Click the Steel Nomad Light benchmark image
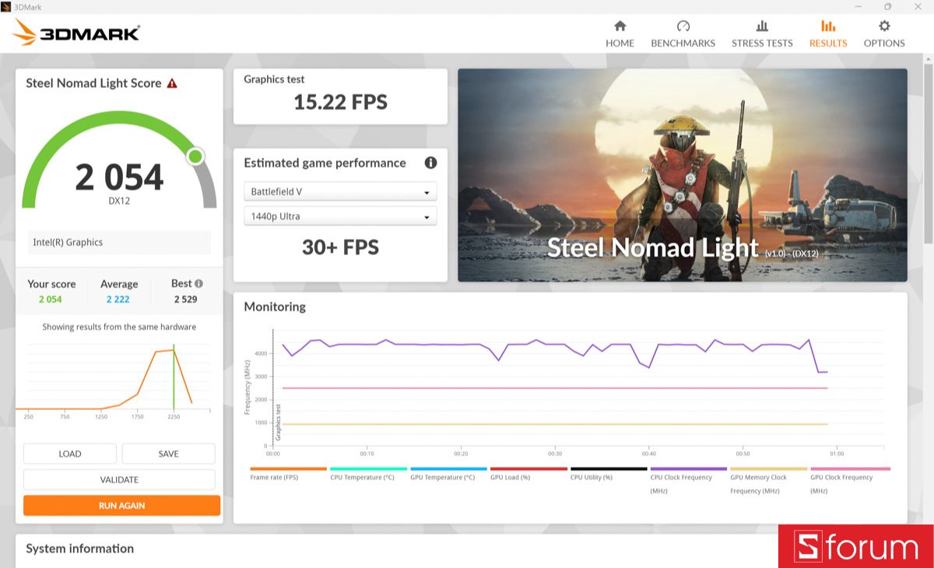 683,175
